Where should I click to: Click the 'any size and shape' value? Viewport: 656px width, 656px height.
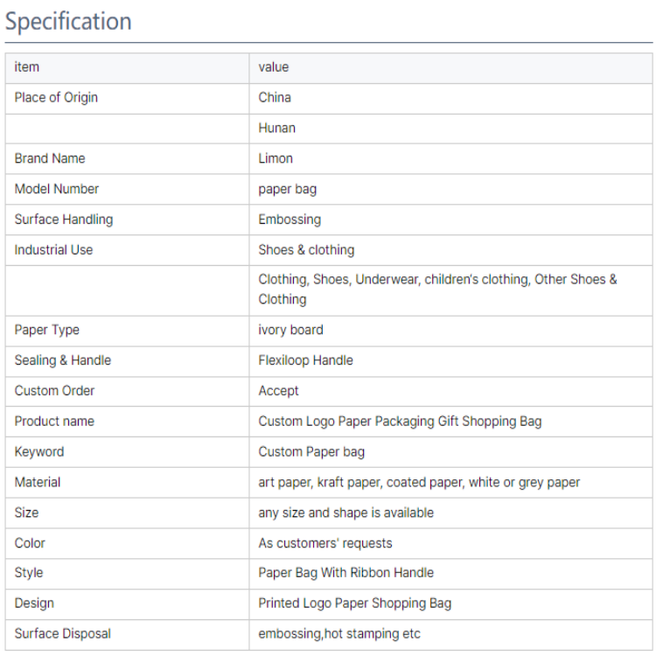tap(346, 513)
